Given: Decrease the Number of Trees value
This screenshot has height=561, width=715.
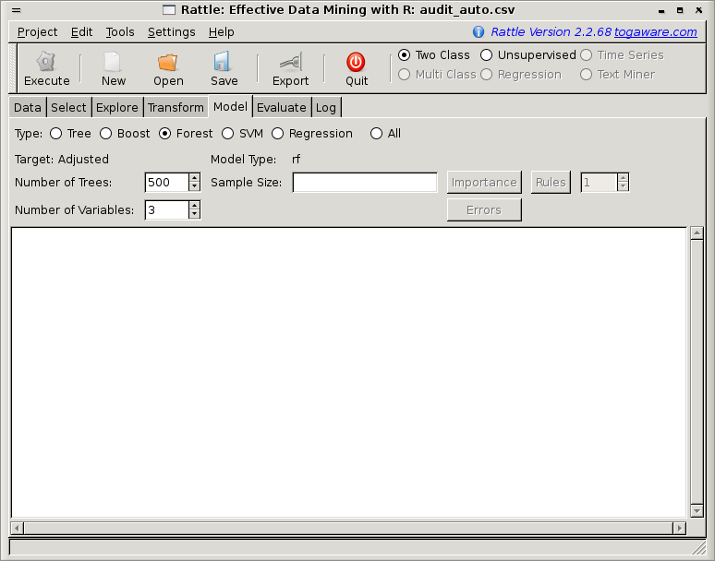Looking at the screenshot, I should pyautogui.click(x=195, y=186).
